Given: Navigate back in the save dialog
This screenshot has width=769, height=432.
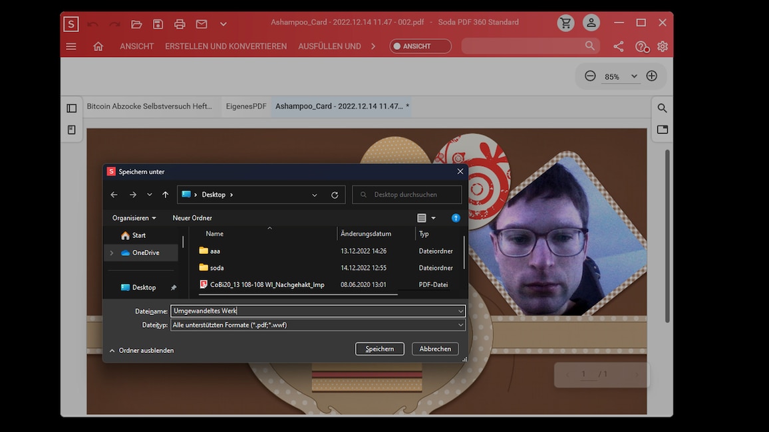Looking at the screenshot, I should (x=114, y=195).
